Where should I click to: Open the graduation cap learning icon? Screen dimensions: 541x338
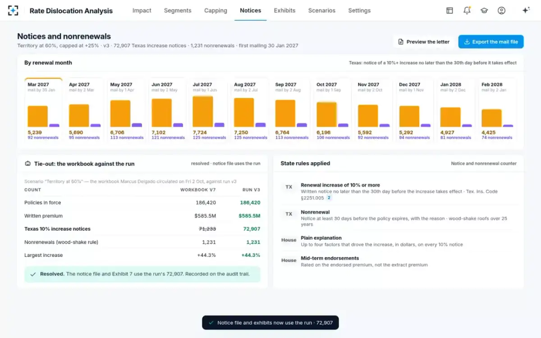(484, 10)
